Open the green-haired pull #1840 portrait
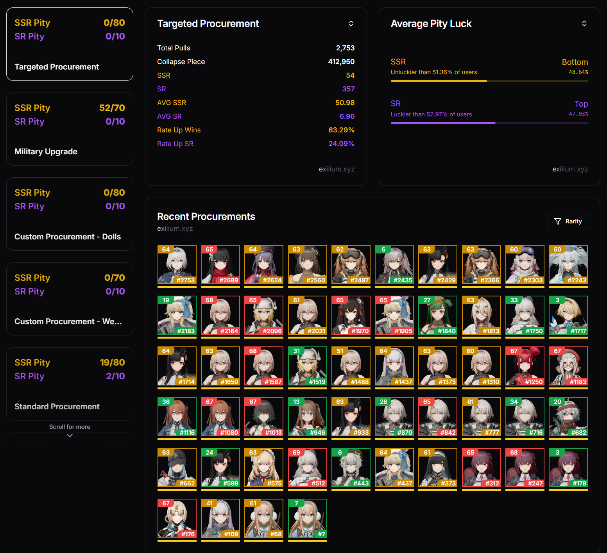The image size is (607, 553). 438,315
